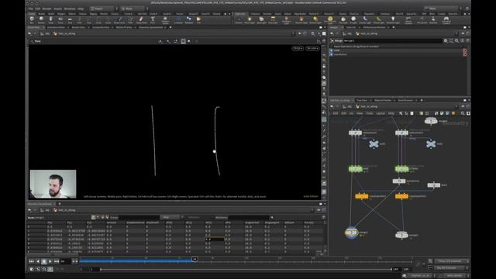The width and height of the screenshot is (496, 279).
Task: Select the right orange vellumconstraints node
Action: tap(401, 196)
